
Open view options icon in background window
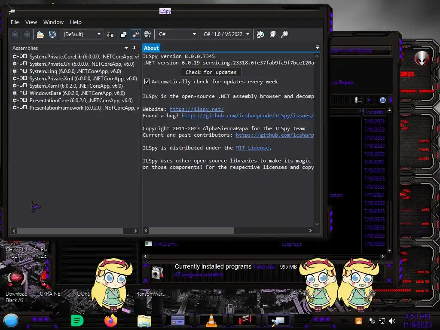click(358, 100)
